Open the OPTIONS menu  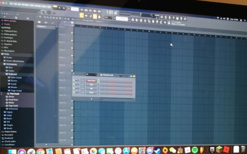click(38, 5)
